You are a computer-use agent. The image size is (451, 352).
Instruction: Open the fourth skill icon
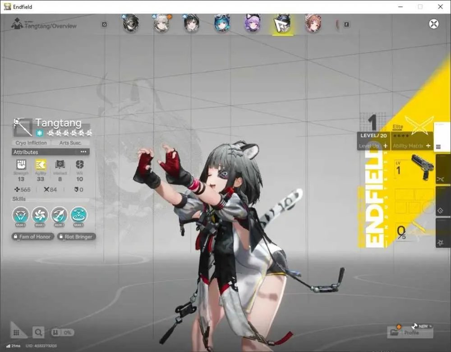pos(78,215)
